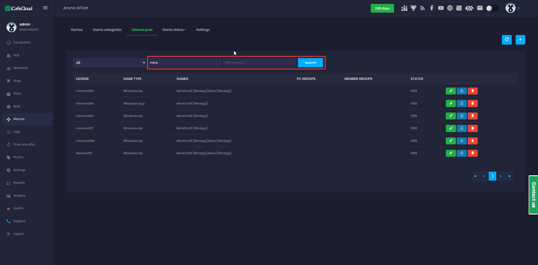Edit the minecraft5 license with pencil icon
The image size is (538, 265).
pyautogui.click(x=451, y=91)
